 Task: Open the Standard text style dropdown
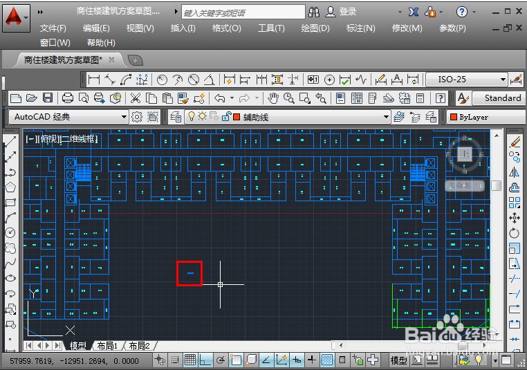pos(499,98)
